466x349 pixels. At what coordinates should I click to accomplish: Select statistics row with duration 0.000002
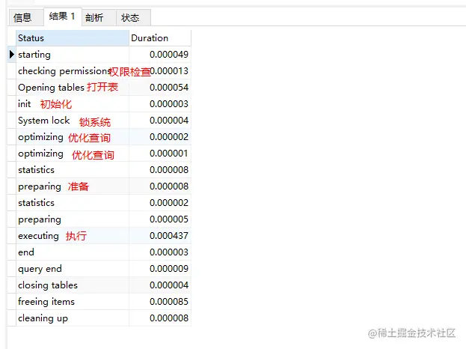pos(73,203)
